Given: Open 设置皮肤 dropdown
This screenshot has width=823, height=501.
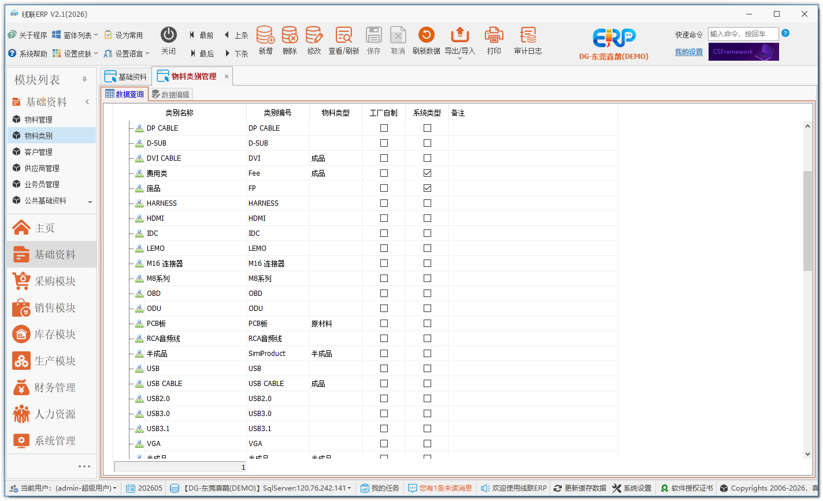Looking at the screenshot, I should click(x=75, y=54).
